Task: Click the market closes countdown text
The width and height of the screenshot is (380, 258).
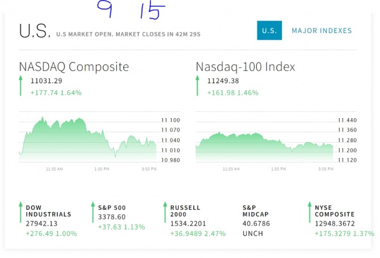Action: 128,34
